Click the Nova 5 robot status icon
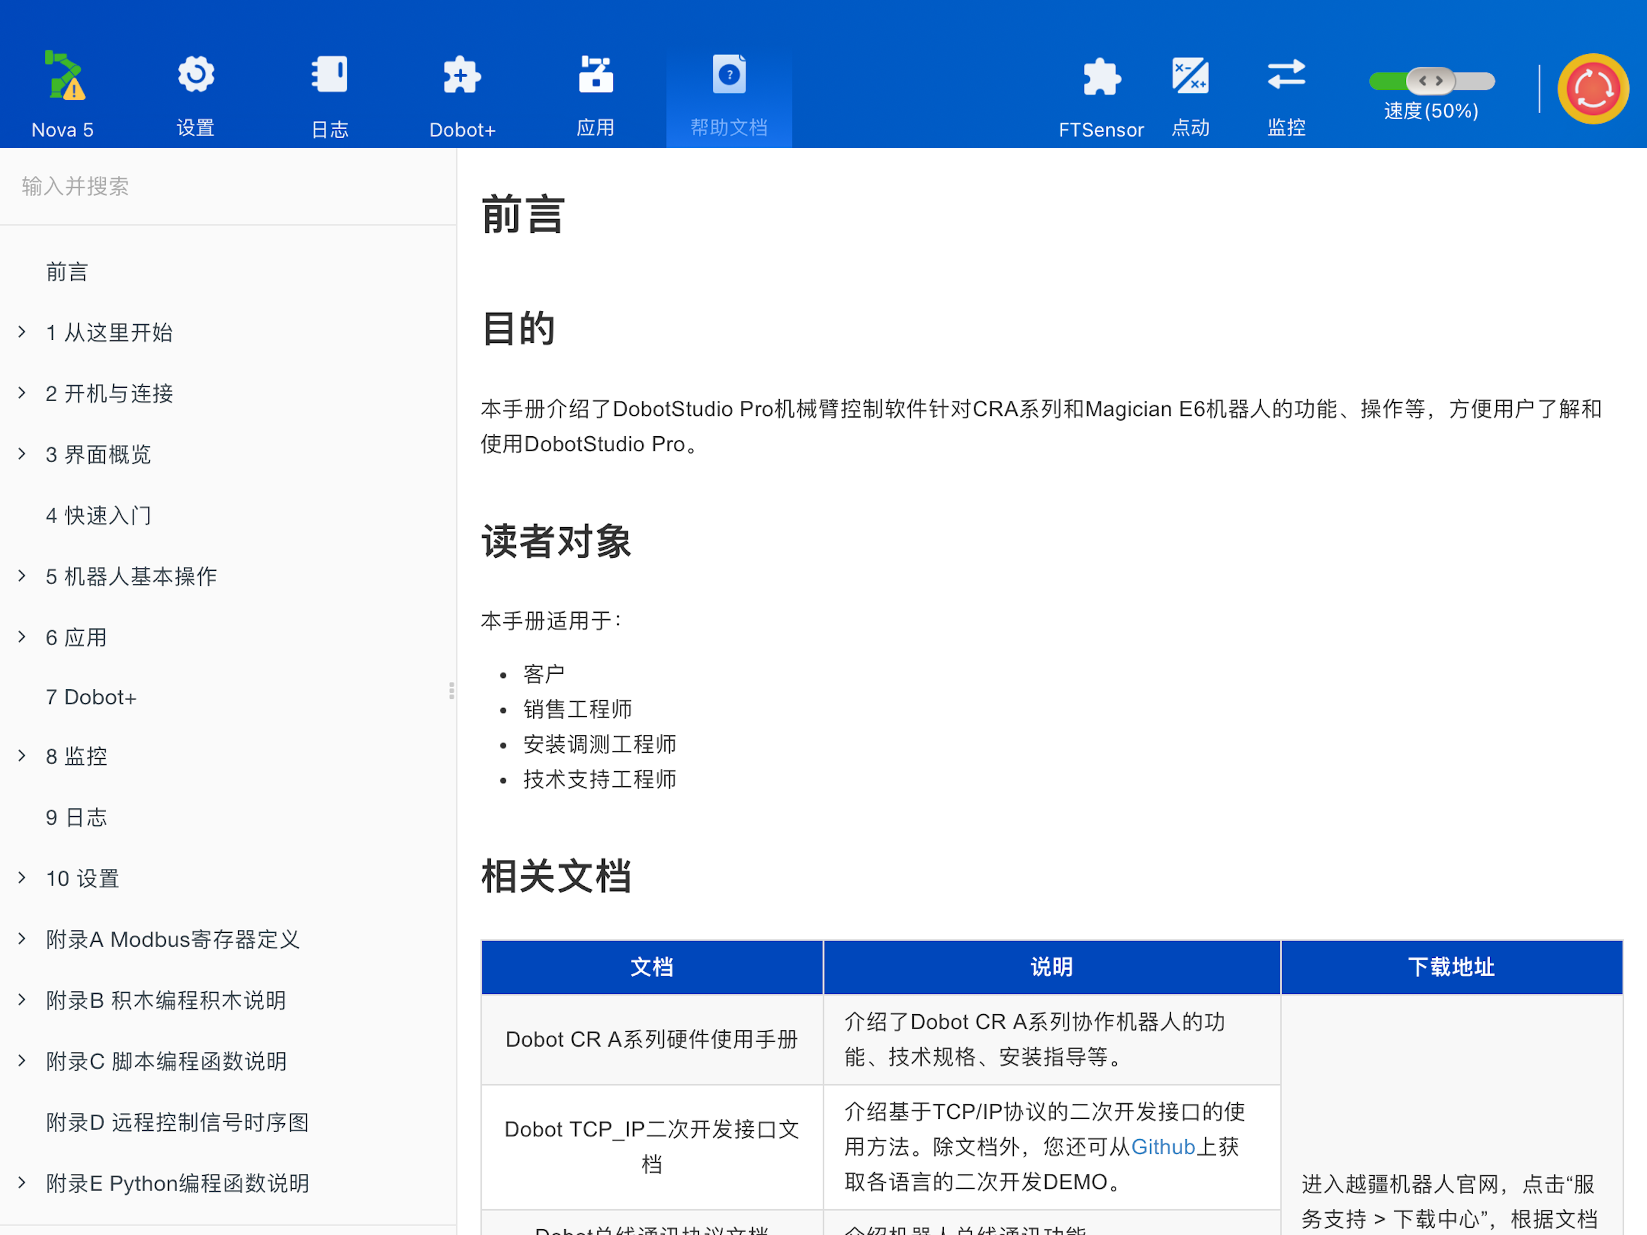1647x1235 pixels. coord(64,75)
